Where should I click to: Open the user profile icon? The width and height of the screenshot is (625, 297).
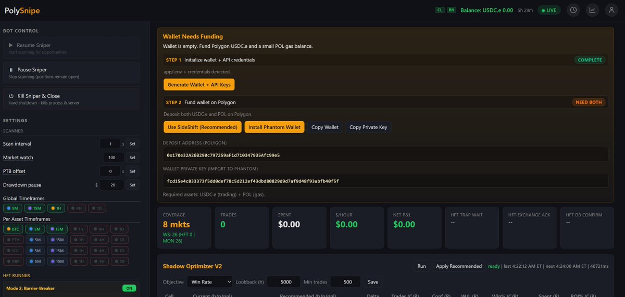(x=610, y=10)
